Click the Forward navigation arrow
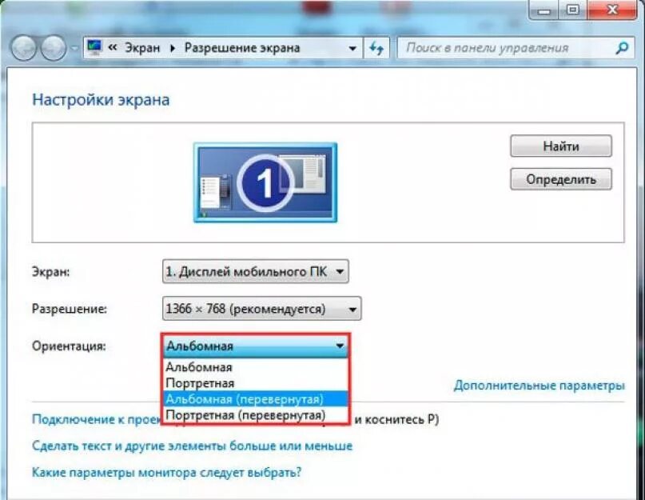 pyautogui.click(x=53, y=48)
